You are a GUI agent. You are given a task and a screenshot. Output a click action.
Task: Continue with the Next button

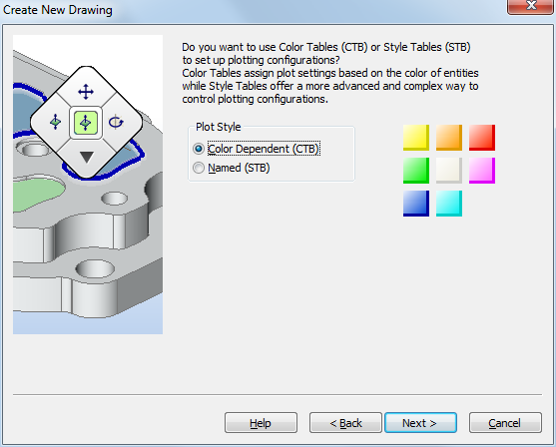(x=420, y=422)
